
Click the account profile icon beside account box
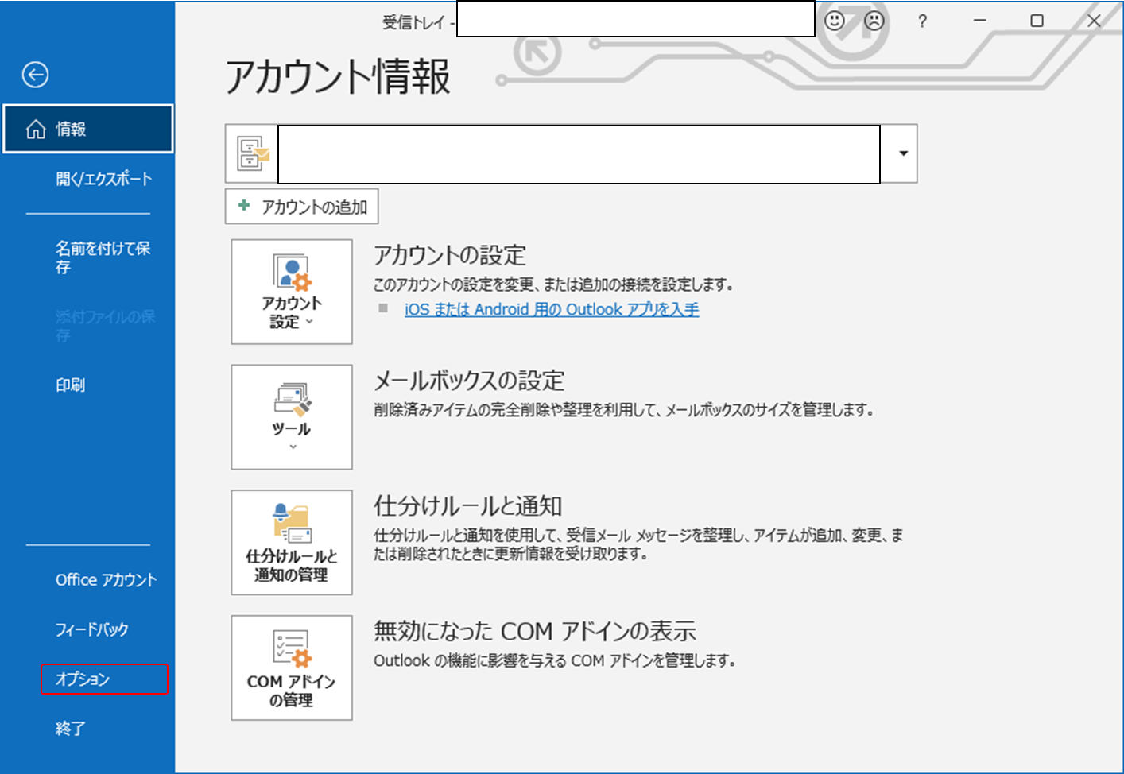(251, 153)
